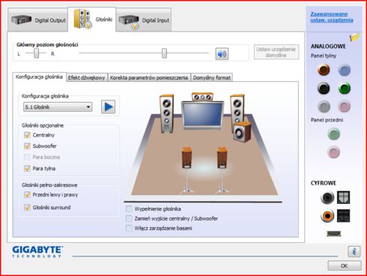Click the center speaker above the screen
This screenshot has height=276, width=367.
[x=202, y=97]
